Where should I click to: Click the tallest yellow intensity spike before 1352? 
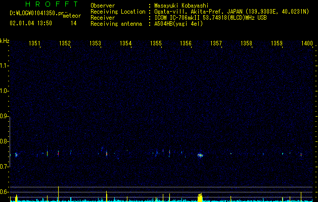click(59, 194)
